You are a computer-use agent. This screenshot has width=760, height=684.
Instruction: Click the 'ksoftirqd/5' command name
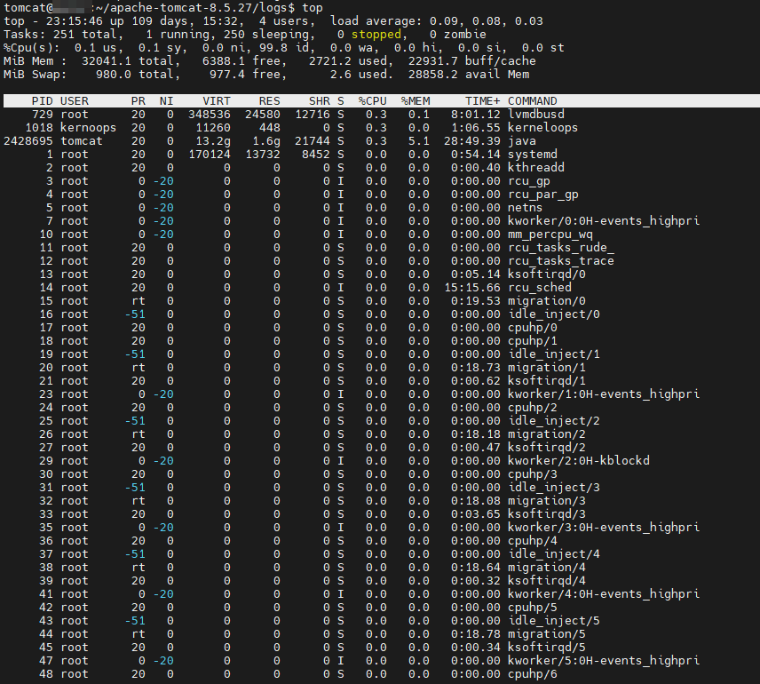pyautogui.click(x=547, y=648)
